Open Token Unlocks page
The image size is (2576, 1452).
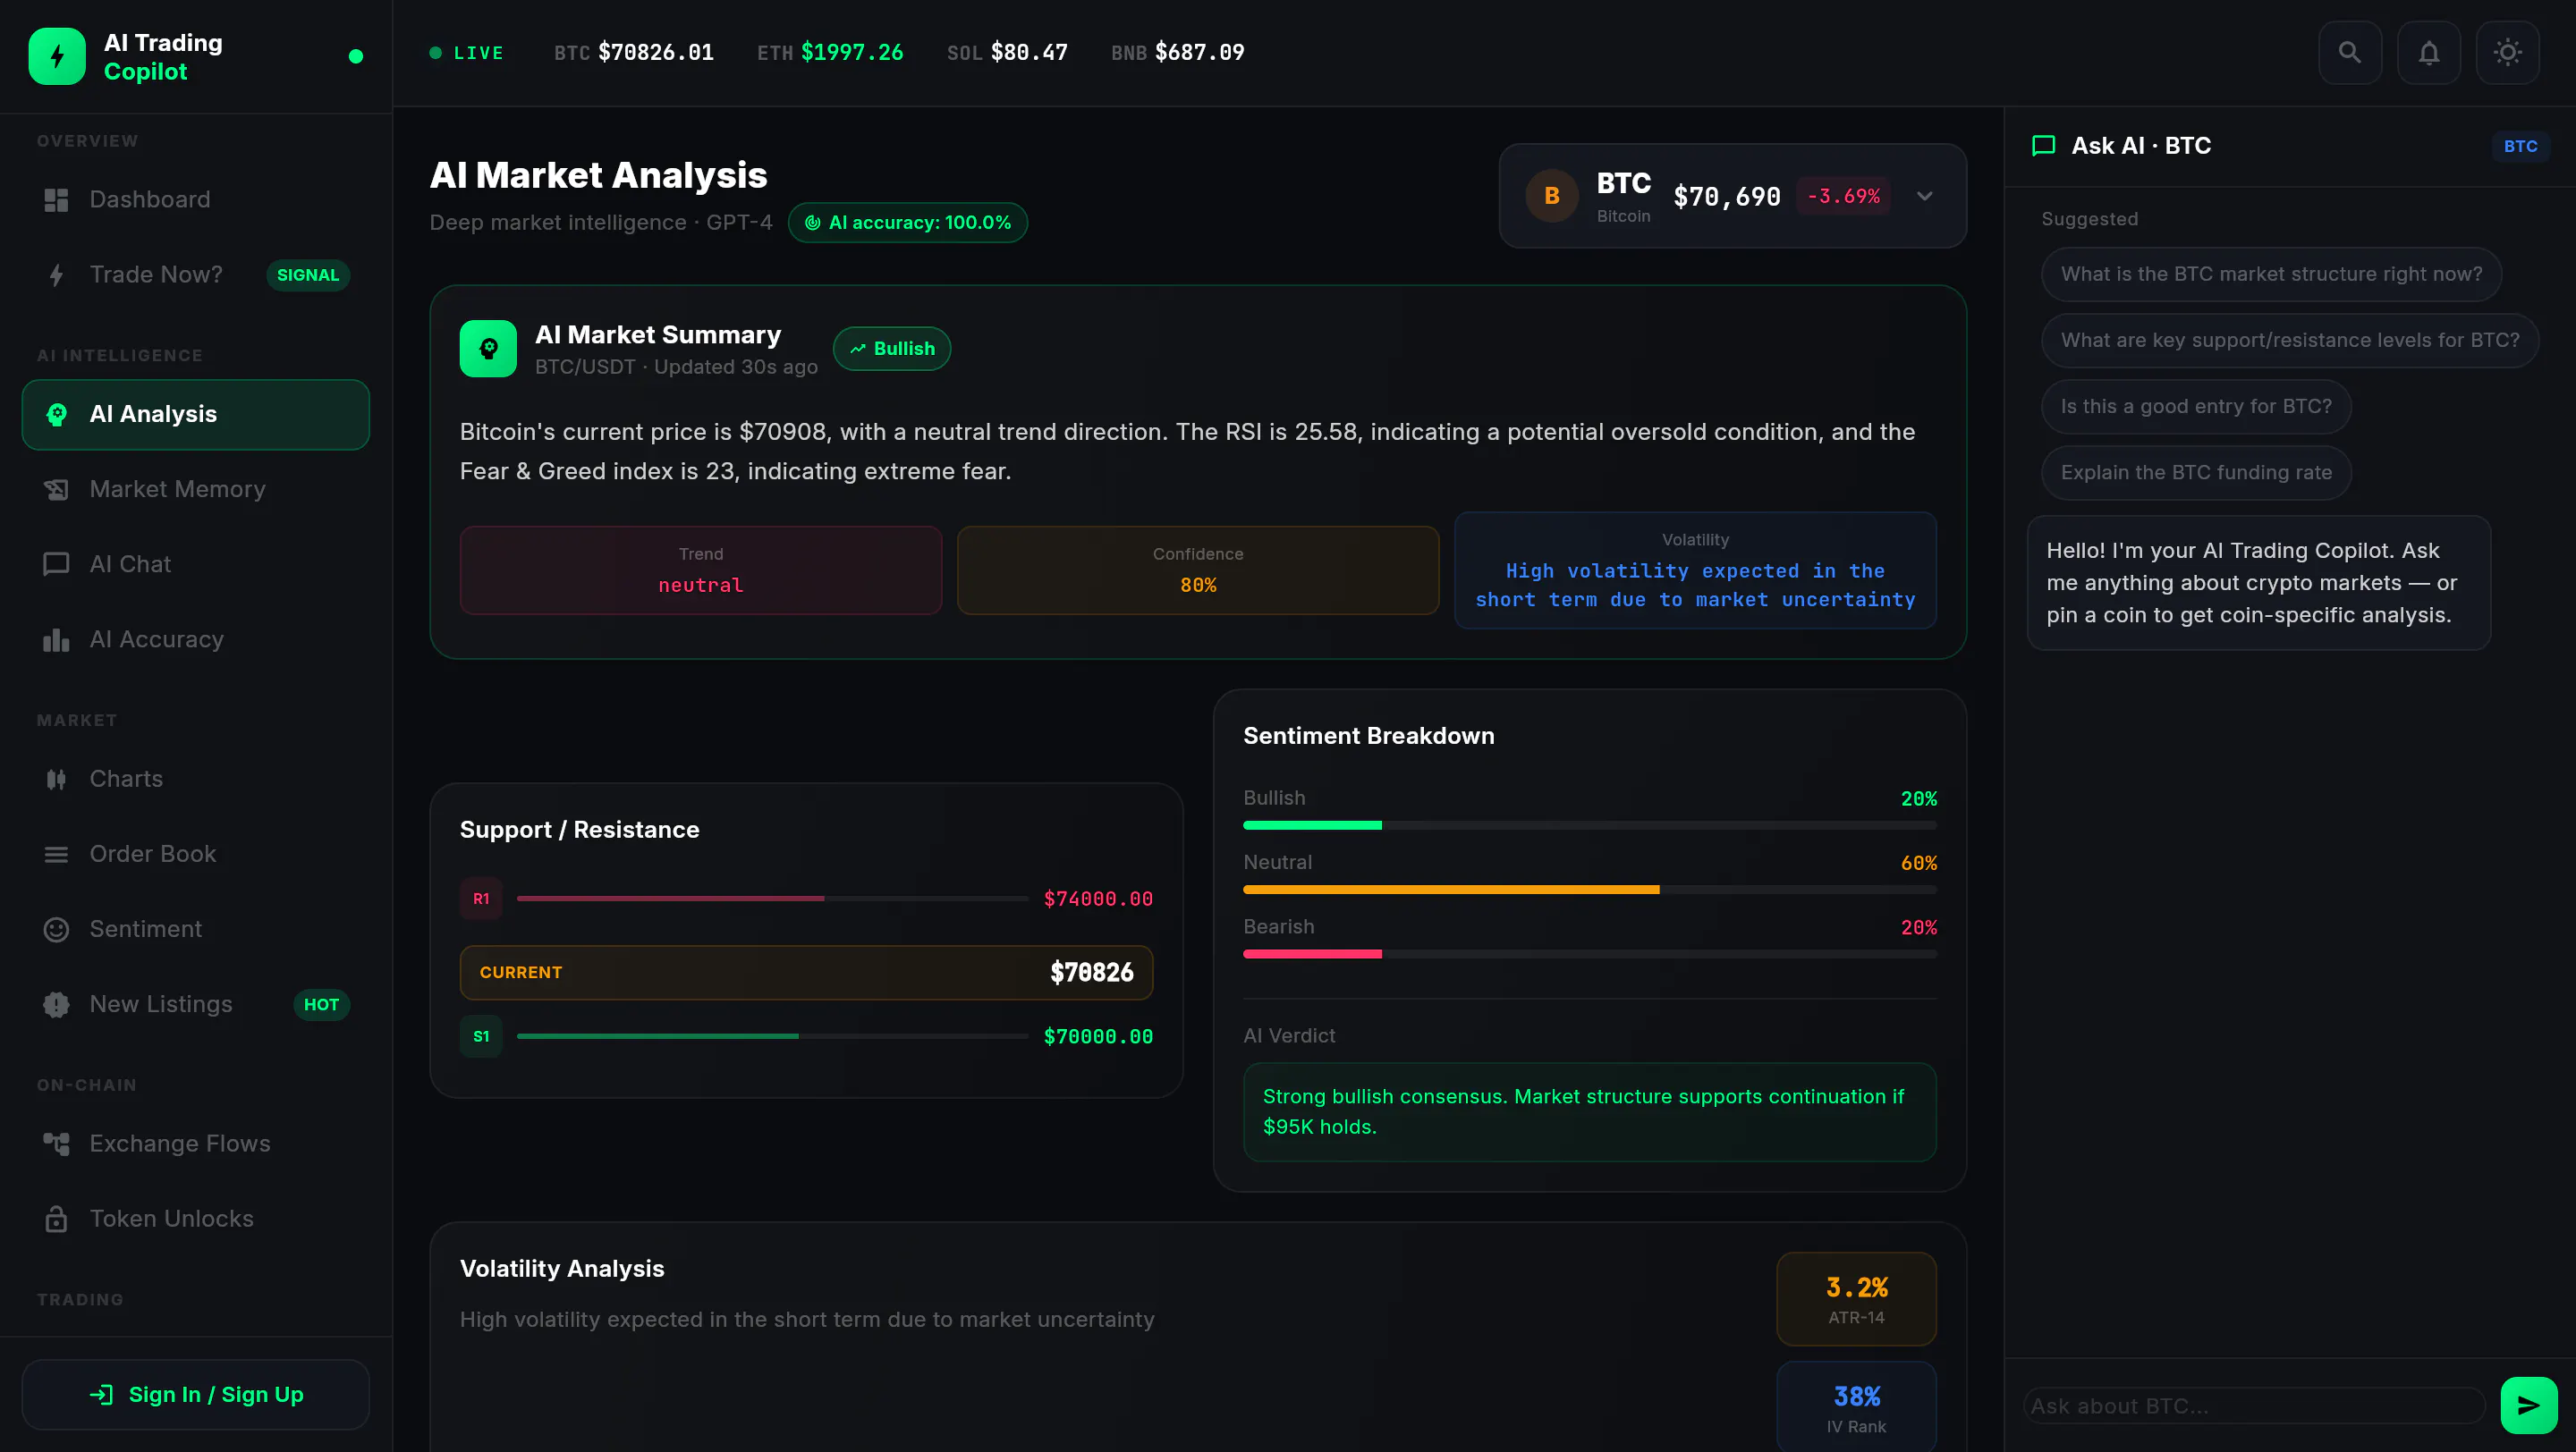[x=196, y=1220]
